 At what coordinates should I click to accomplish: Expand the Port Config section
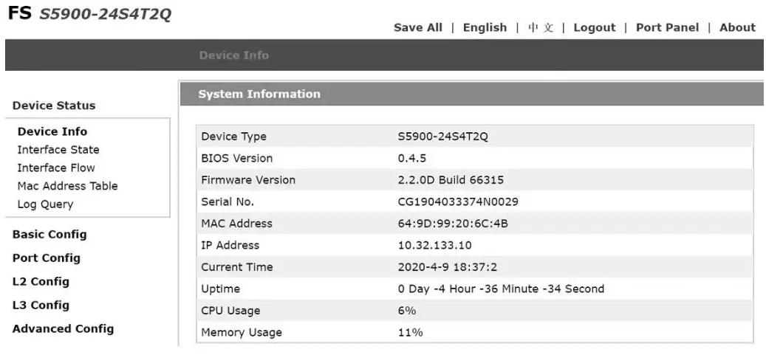[x=47, y=258]
